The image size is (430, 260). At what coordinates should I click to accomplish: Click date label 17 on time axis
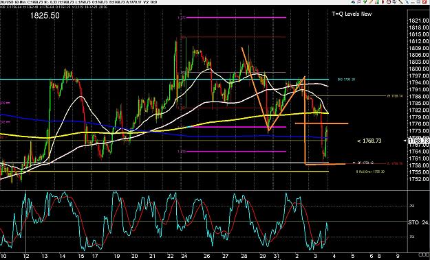(x=95, y=256)
